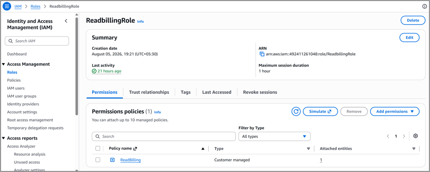Open the hamburger navigation menu
The image size is (430, 172).
(x=7, y=6)
